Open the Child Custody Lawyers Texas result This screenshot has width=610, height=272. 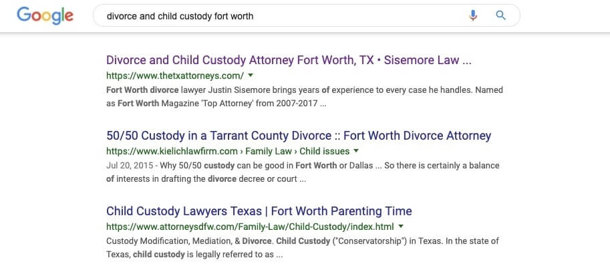coord(259,211)
